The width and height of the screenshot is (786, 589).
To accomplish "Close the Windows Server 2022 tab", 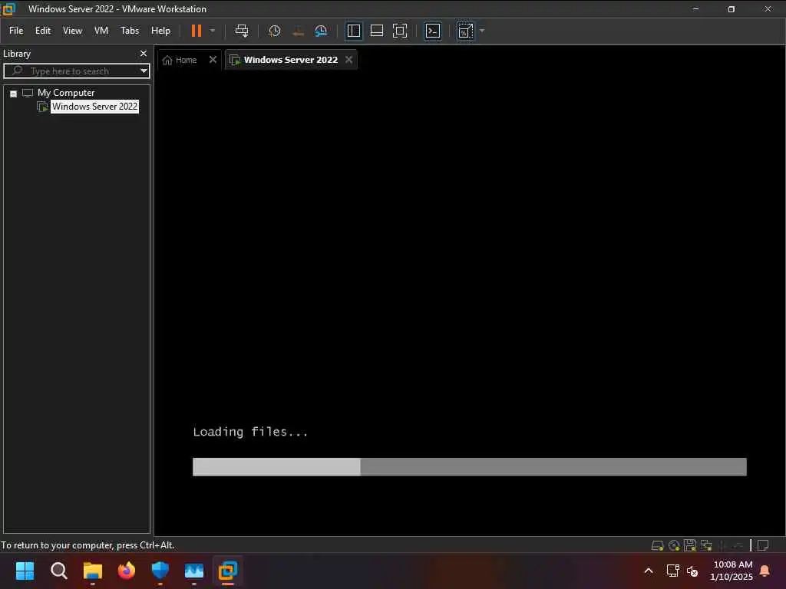I will coord(349,59).
